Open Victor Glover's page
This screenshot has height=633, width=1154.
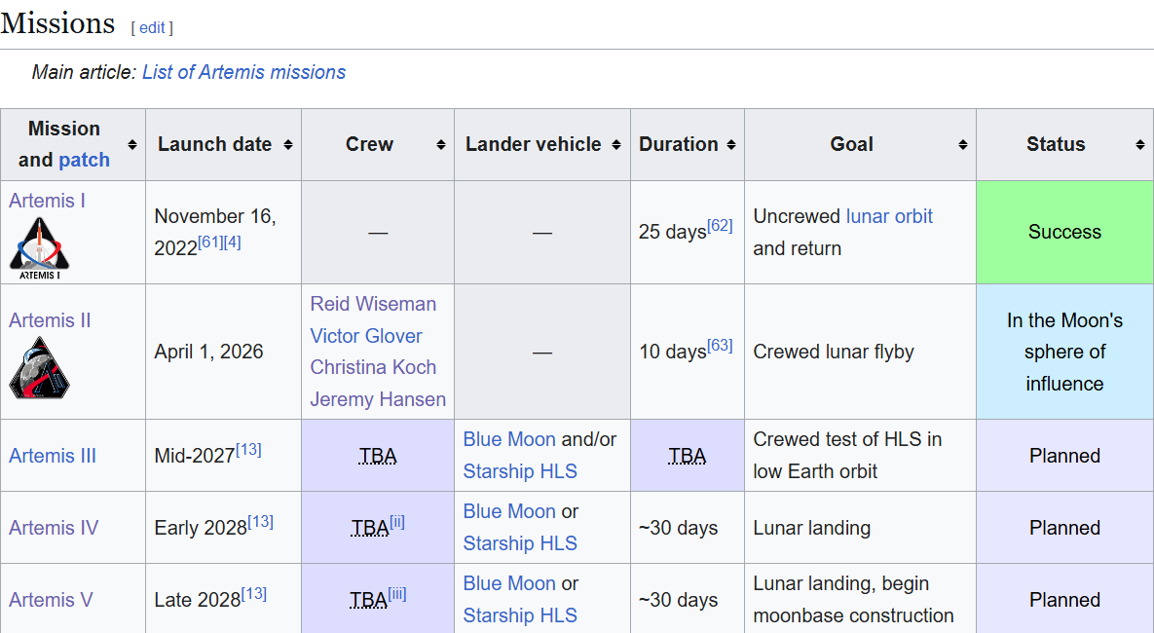click(x=366, y=336)
